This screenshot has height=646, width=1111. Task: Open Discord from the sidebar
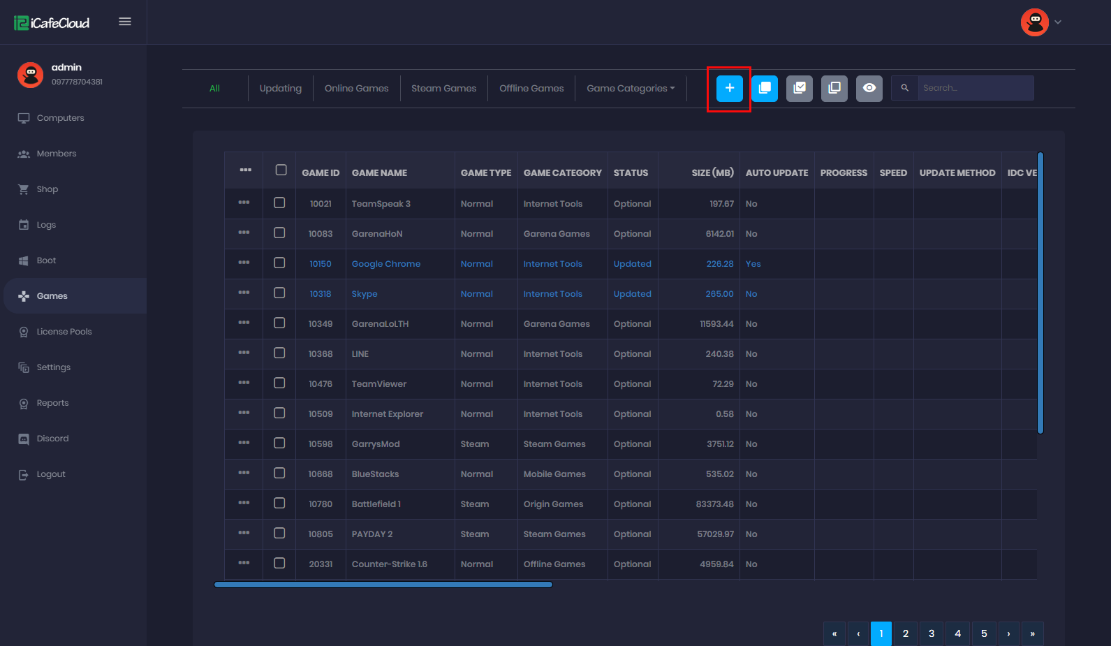(x=52, y=439)
